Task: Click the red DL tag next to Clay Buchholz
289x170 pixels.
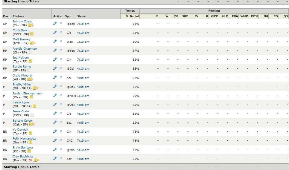Action: pos(31,160)
